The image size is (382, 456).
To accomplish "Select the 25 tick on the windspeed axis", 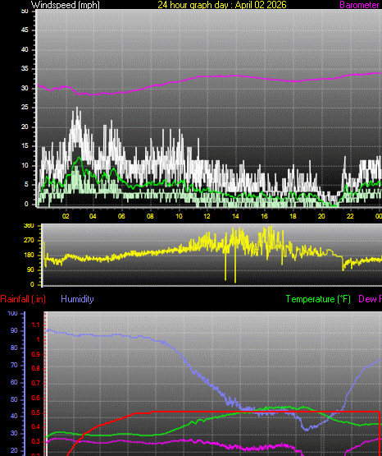I will [x=25, y=108].
